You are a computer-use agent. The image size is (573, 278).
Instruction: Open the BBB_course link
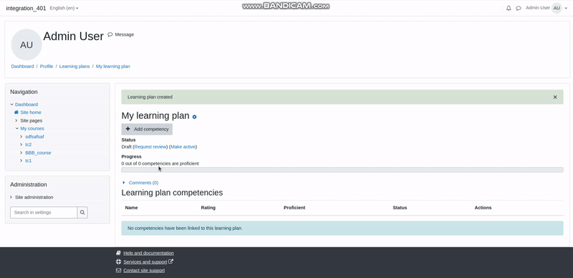click(x=38, y=153)
